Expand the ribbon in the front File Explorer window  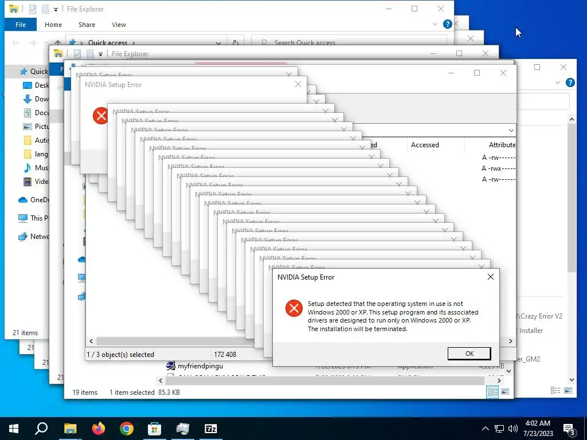point(435,24)
